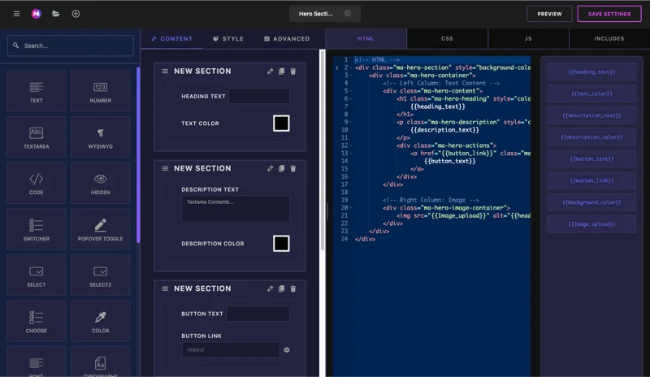This screenshot has height=377, width=650.
Task: Pick the WYSIWYG control tile
Action: pos(100,136)
